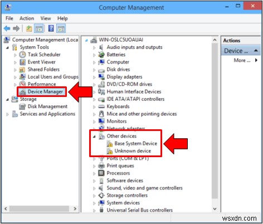The image size is (263, 224).
Task: Click the Shared Folders icon
Action: click(22, 70)
